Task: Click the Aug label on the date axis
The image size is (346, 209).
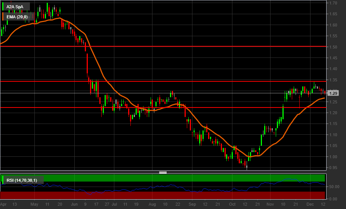Action: coord(152,205)
